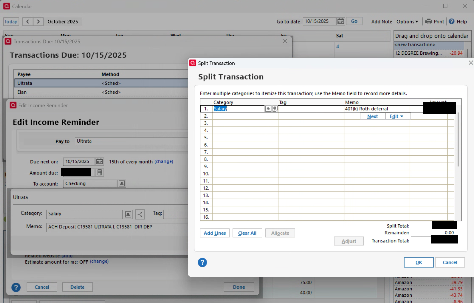The width and height of the screenshot is (474, 303).
Task: Cancel the Split Transaction dialog
Action: [x=450, y=262]
